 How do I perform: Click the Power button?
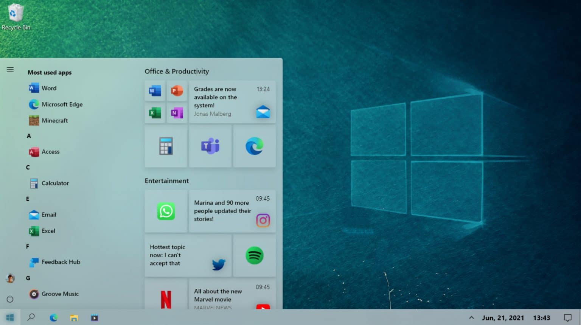[x=10, y=299]
